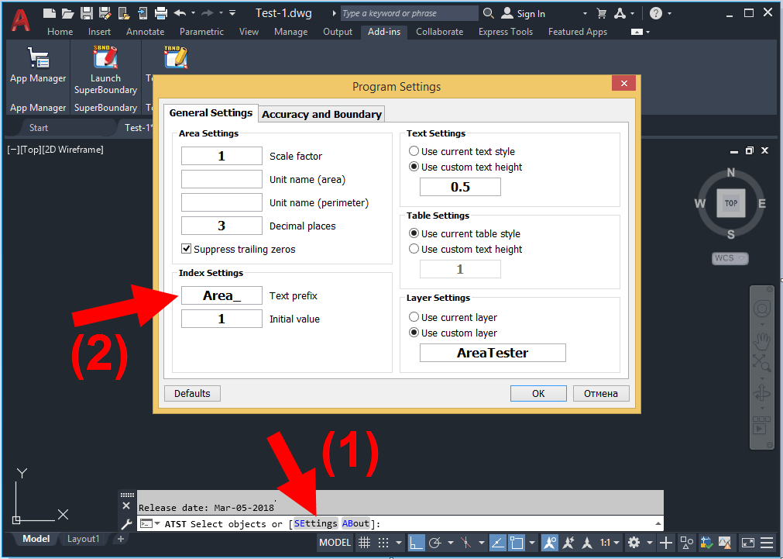Click the Plot printer icon
The height and width of the screenshot is (559, 783).
(x=161, y=13)
